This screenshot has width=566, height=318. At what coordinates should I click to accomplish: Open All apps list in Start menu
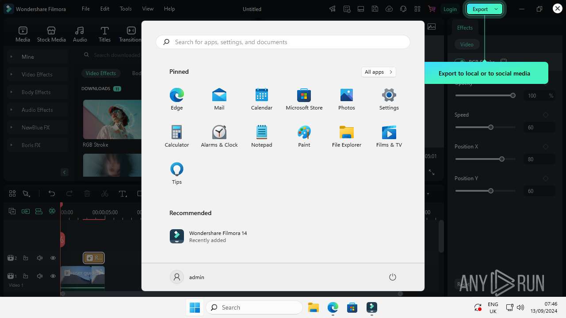[x=379, y=72]
